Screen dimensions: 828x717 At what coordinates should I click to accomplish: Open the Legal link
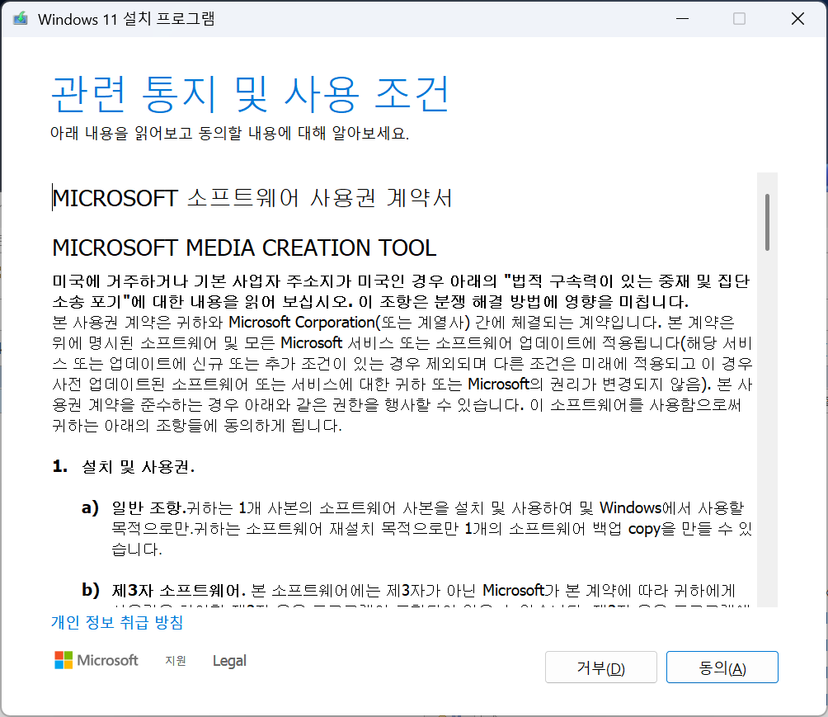coord(229,660)
